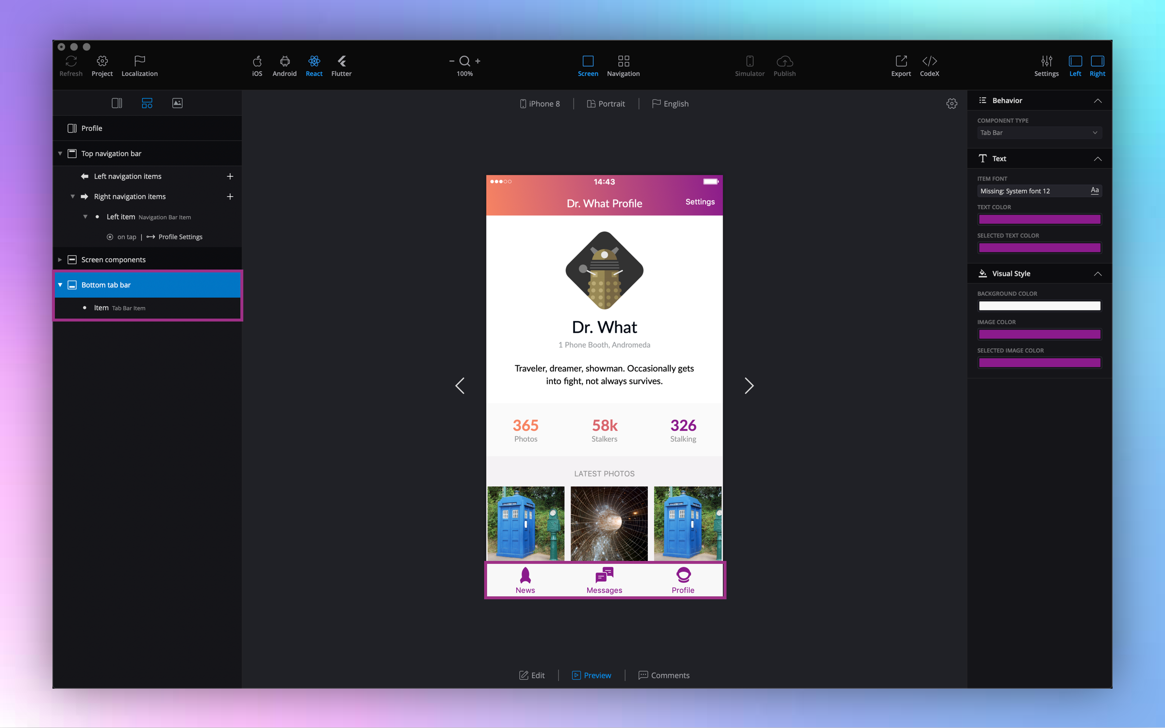
Task: Launch the Simulator
Action: [749, 66]
